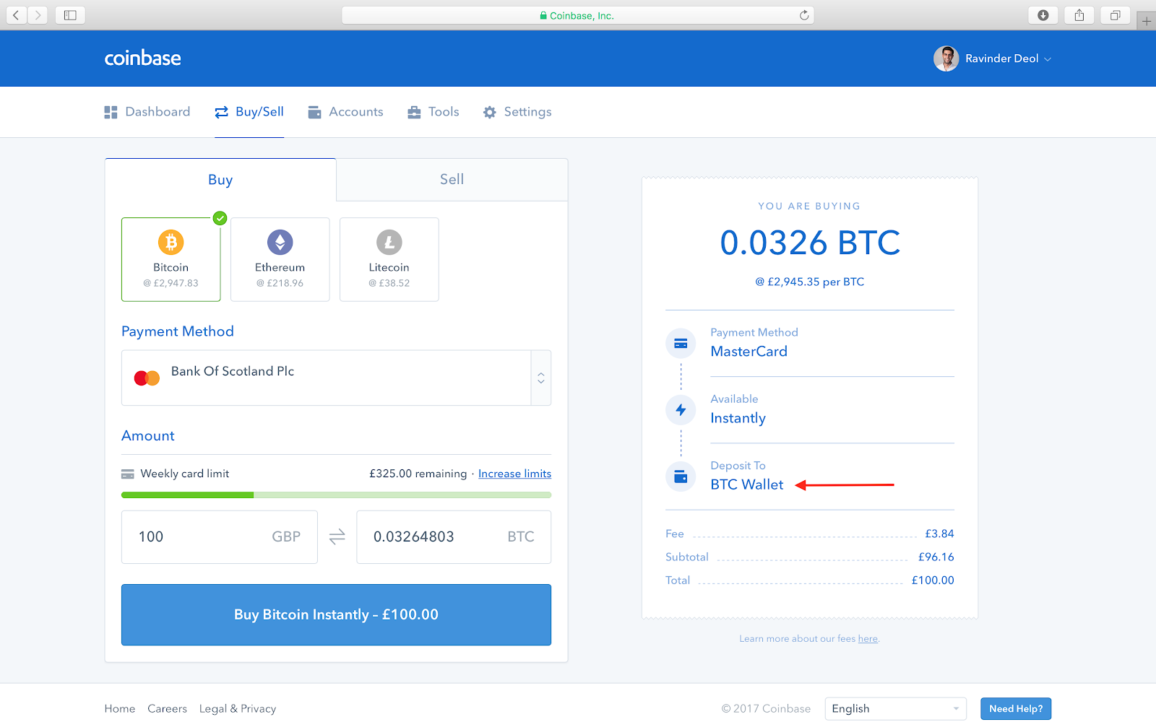Click the '0.0326 BTC' amount text
Image resolution: width=1156 pixels, height=722 pixels.
coord(810,243)
